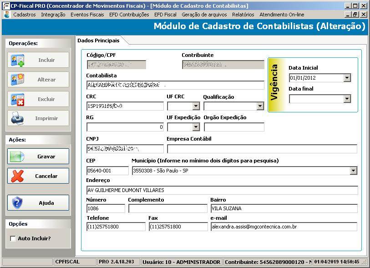Open the Relatórios menu
This screenshot has width=370, height=268.
[243, 15]
